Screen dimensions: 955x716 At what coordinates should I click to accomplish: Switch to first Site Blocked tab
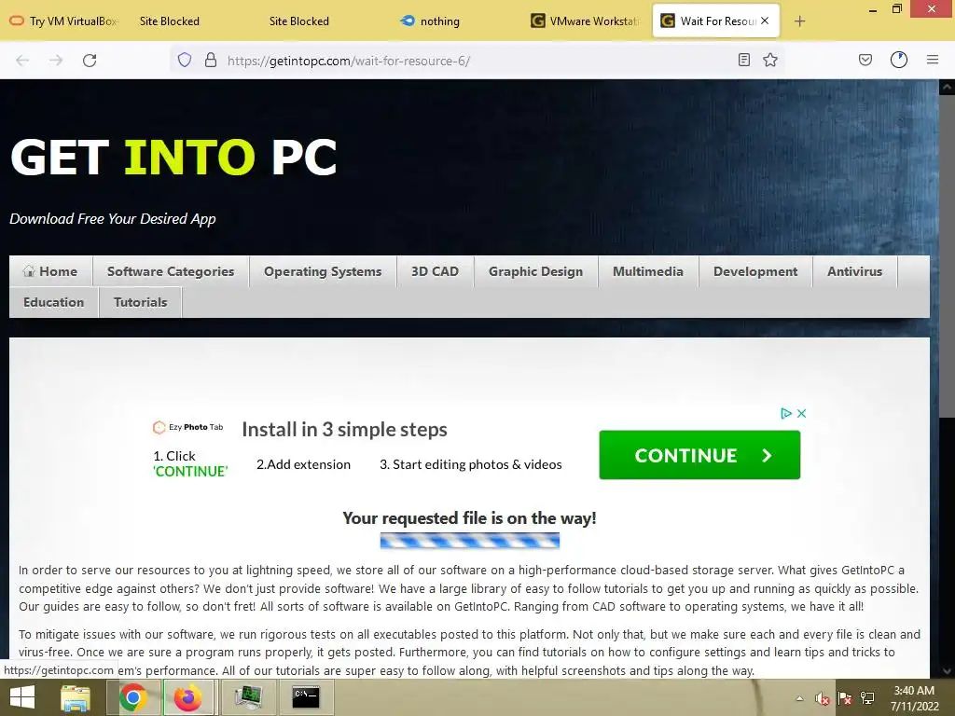(x=170, y=21)
